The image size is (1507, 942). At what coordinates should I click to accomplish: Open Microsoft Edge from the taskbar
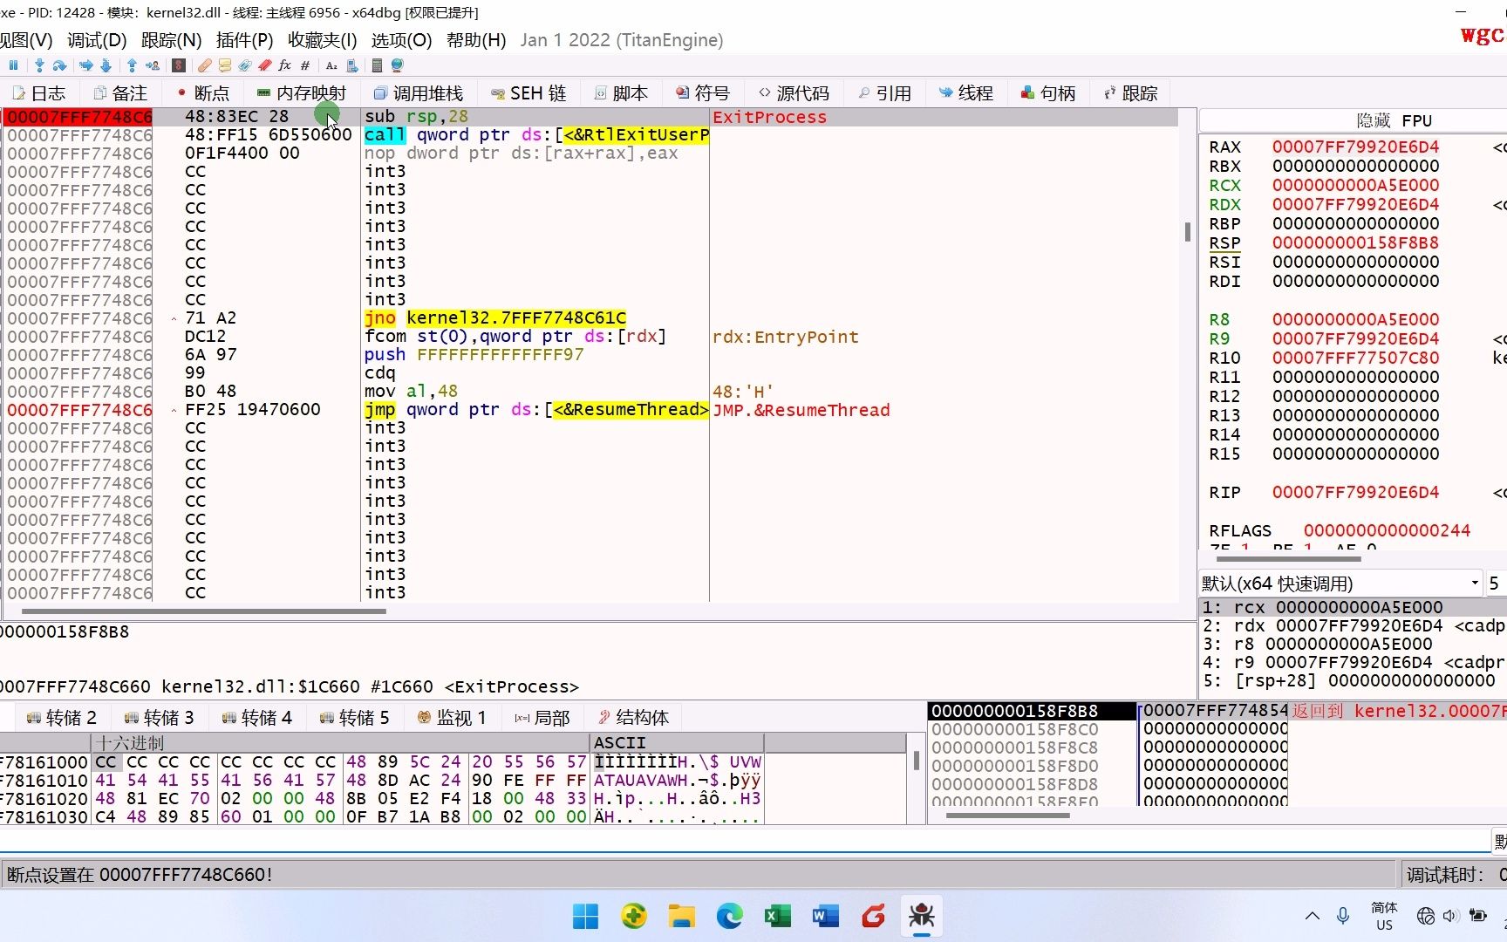(x=729, y=916)
